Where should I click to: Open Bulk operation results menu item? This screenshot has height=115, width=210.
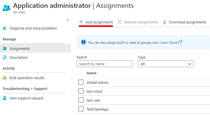pos(27,78)
